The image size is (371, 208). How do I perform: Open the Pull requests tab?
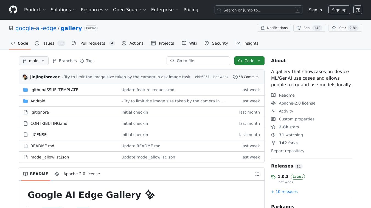pyautogui.click(x=93, y=43)
